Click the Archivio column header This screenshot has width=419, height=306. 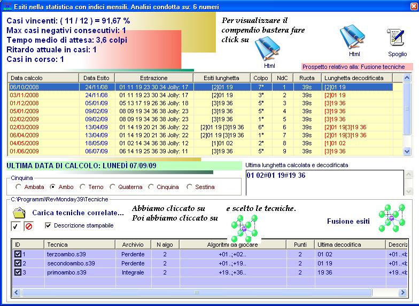[x=133, y=245]
